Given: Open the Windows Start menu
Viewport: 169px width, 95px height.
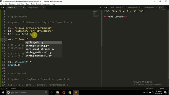Looking at the screenshot, I should 3,92.
